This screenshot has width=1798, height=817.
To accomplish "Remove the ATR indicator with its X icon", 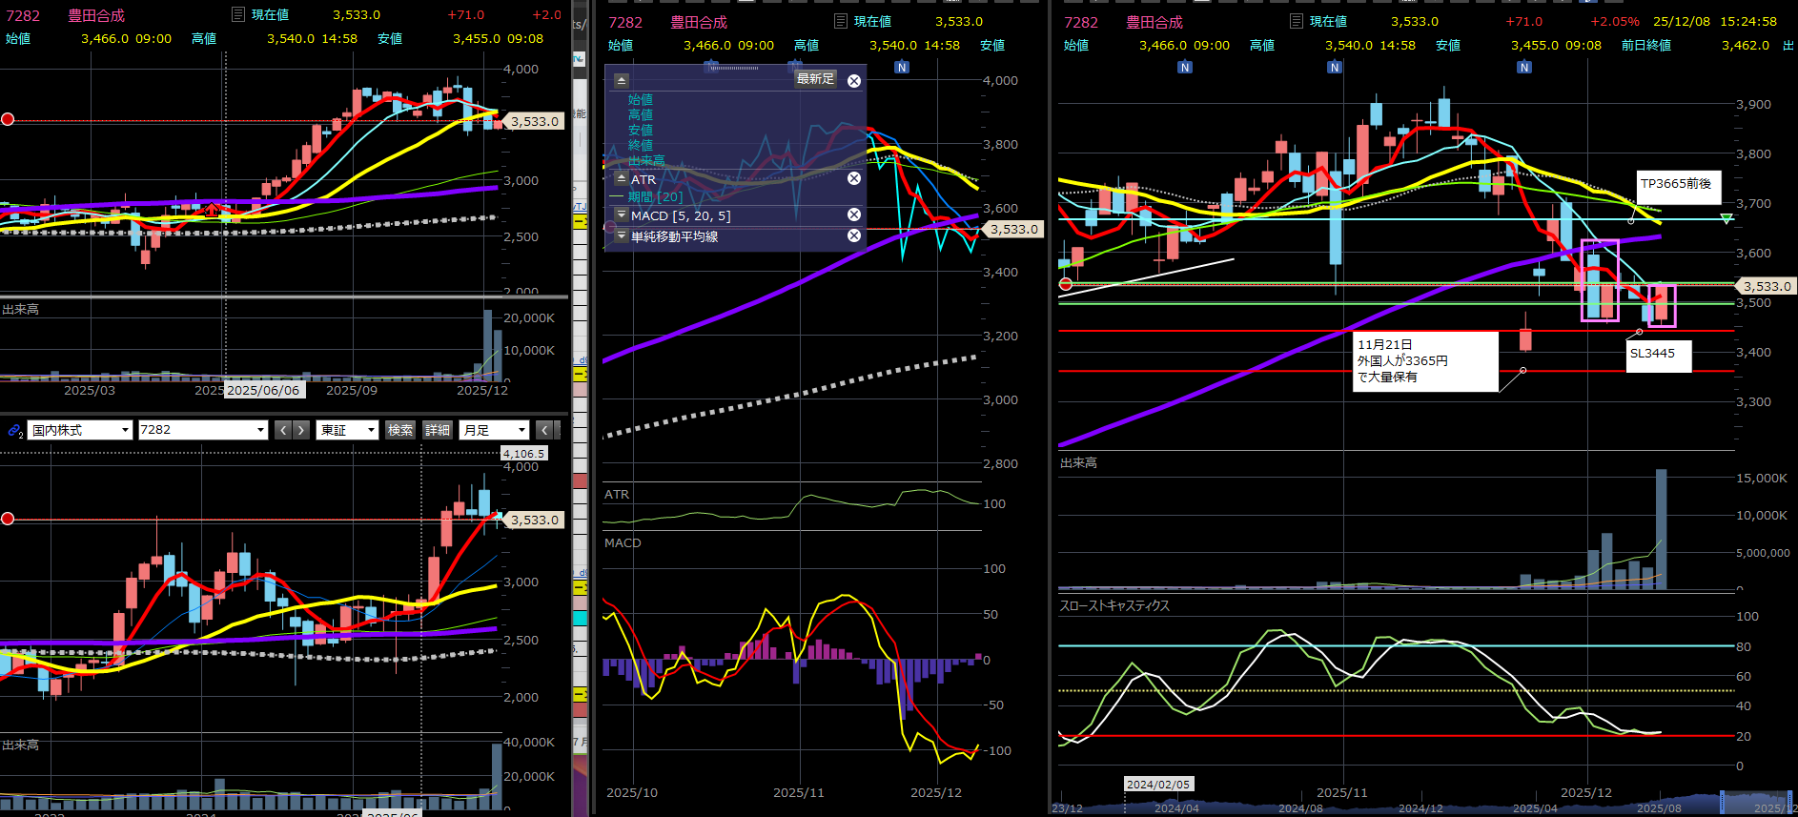I will tap(854, 179).
